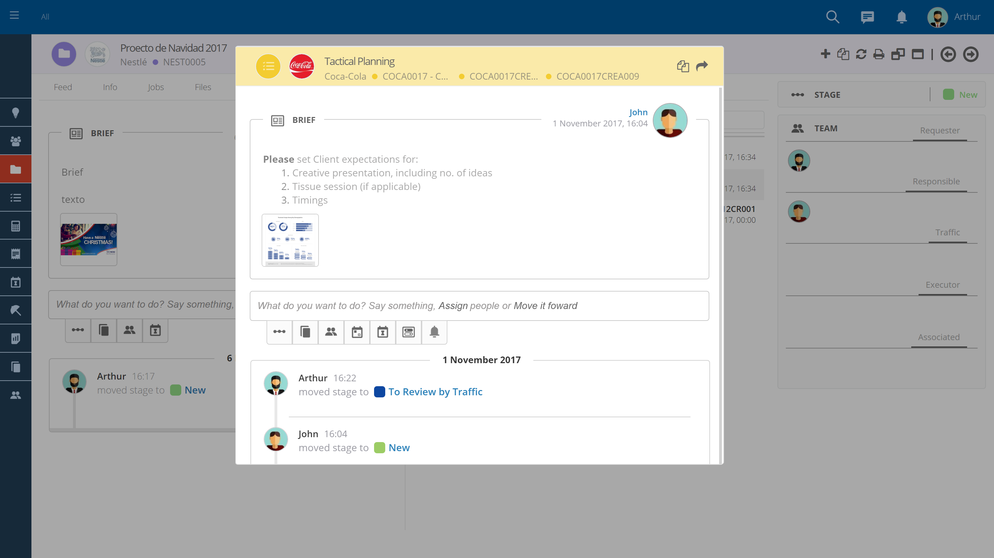Click the lightbulb icon in the left sidebar
This screenshot has height=558, width=994.
click(15, 113)
